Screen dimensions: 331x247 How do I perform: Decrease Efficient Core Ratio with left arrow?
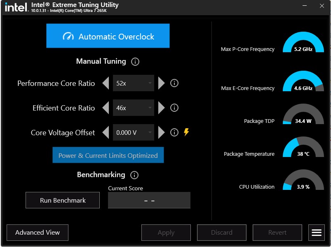click(x=106, y=108)
